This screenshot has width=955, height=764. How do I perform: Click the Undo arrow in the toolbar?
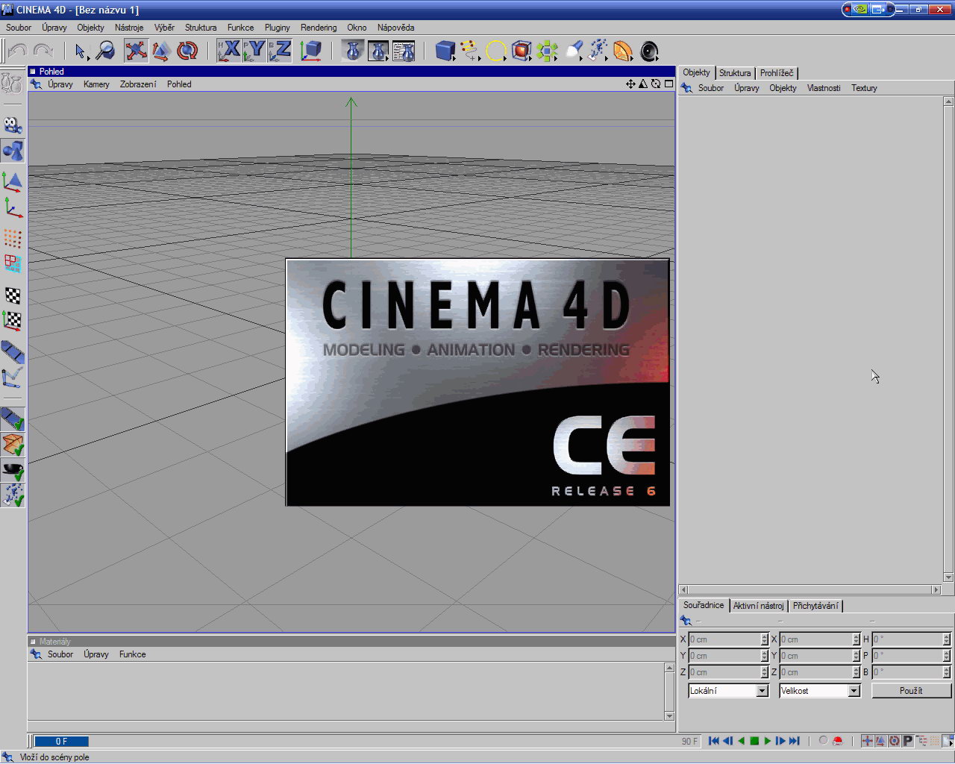coord(18,51)
